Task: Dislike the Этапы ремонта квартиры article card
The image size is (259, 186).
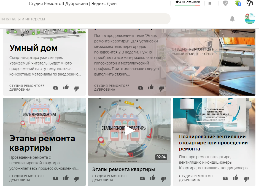Action: [77, 179]
